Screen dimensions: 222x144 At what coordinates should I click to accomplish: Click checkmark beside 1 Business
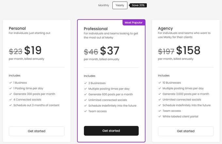(x=10, y=83)
